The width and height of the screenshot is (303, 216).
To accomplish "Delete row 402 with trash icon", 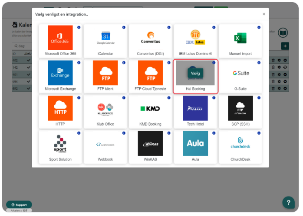I will [273, 60].
